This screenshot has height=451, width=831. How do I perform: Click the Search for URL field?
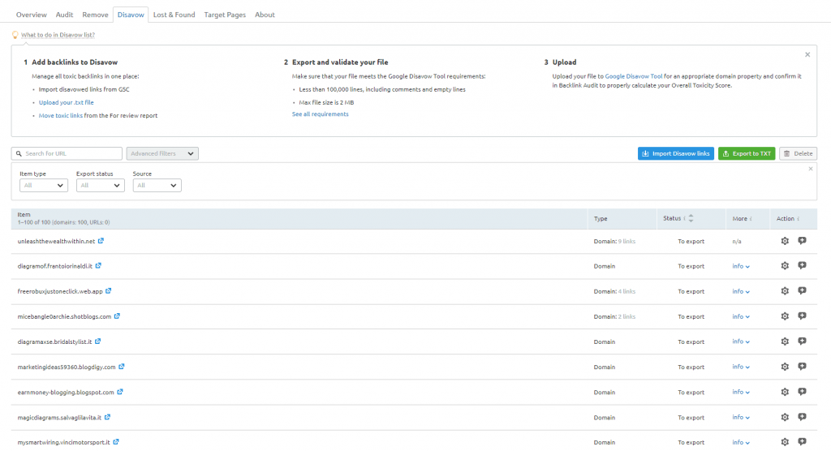click(x=67, y=153)
